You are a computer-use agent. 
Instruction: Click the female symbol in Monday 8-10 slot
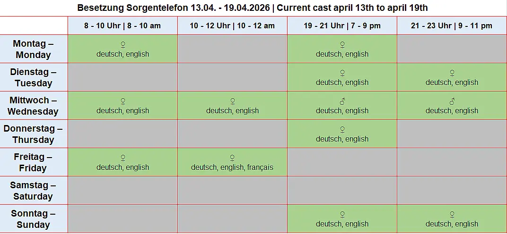pos(123,45)
